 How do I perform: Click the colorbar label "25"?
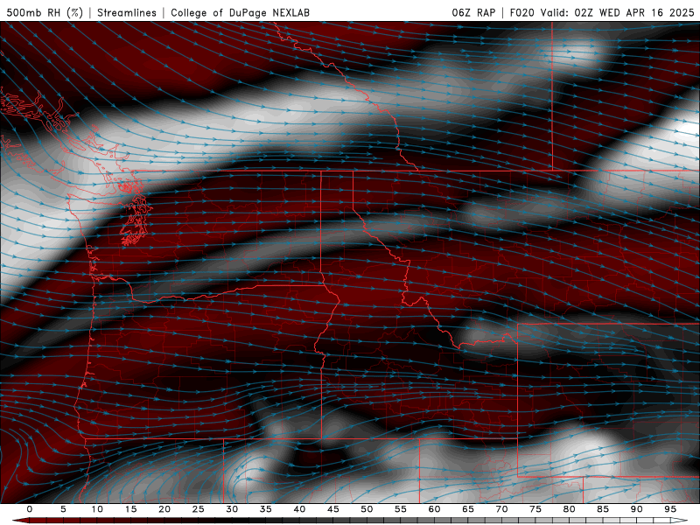(x=199, y=509)
